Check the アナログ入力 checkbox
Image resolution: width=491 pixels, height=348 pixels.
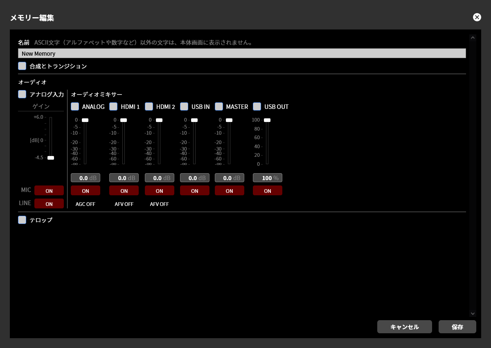point(22,94)
